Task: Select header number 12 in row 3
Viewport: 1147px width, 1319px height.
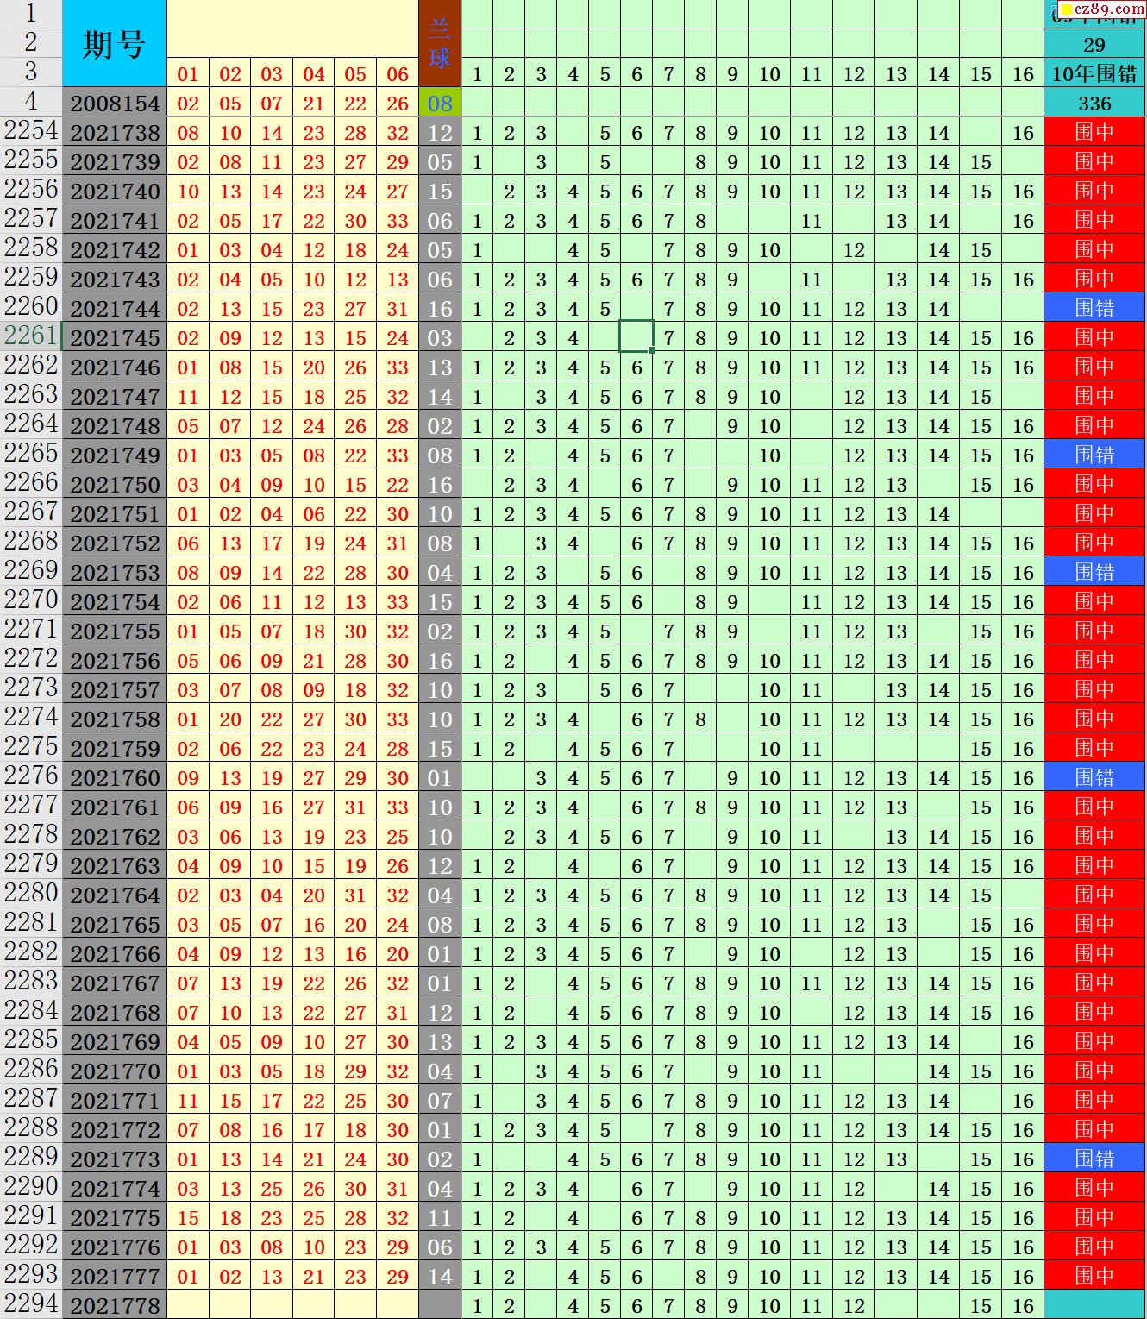Action: click(854, 73)
